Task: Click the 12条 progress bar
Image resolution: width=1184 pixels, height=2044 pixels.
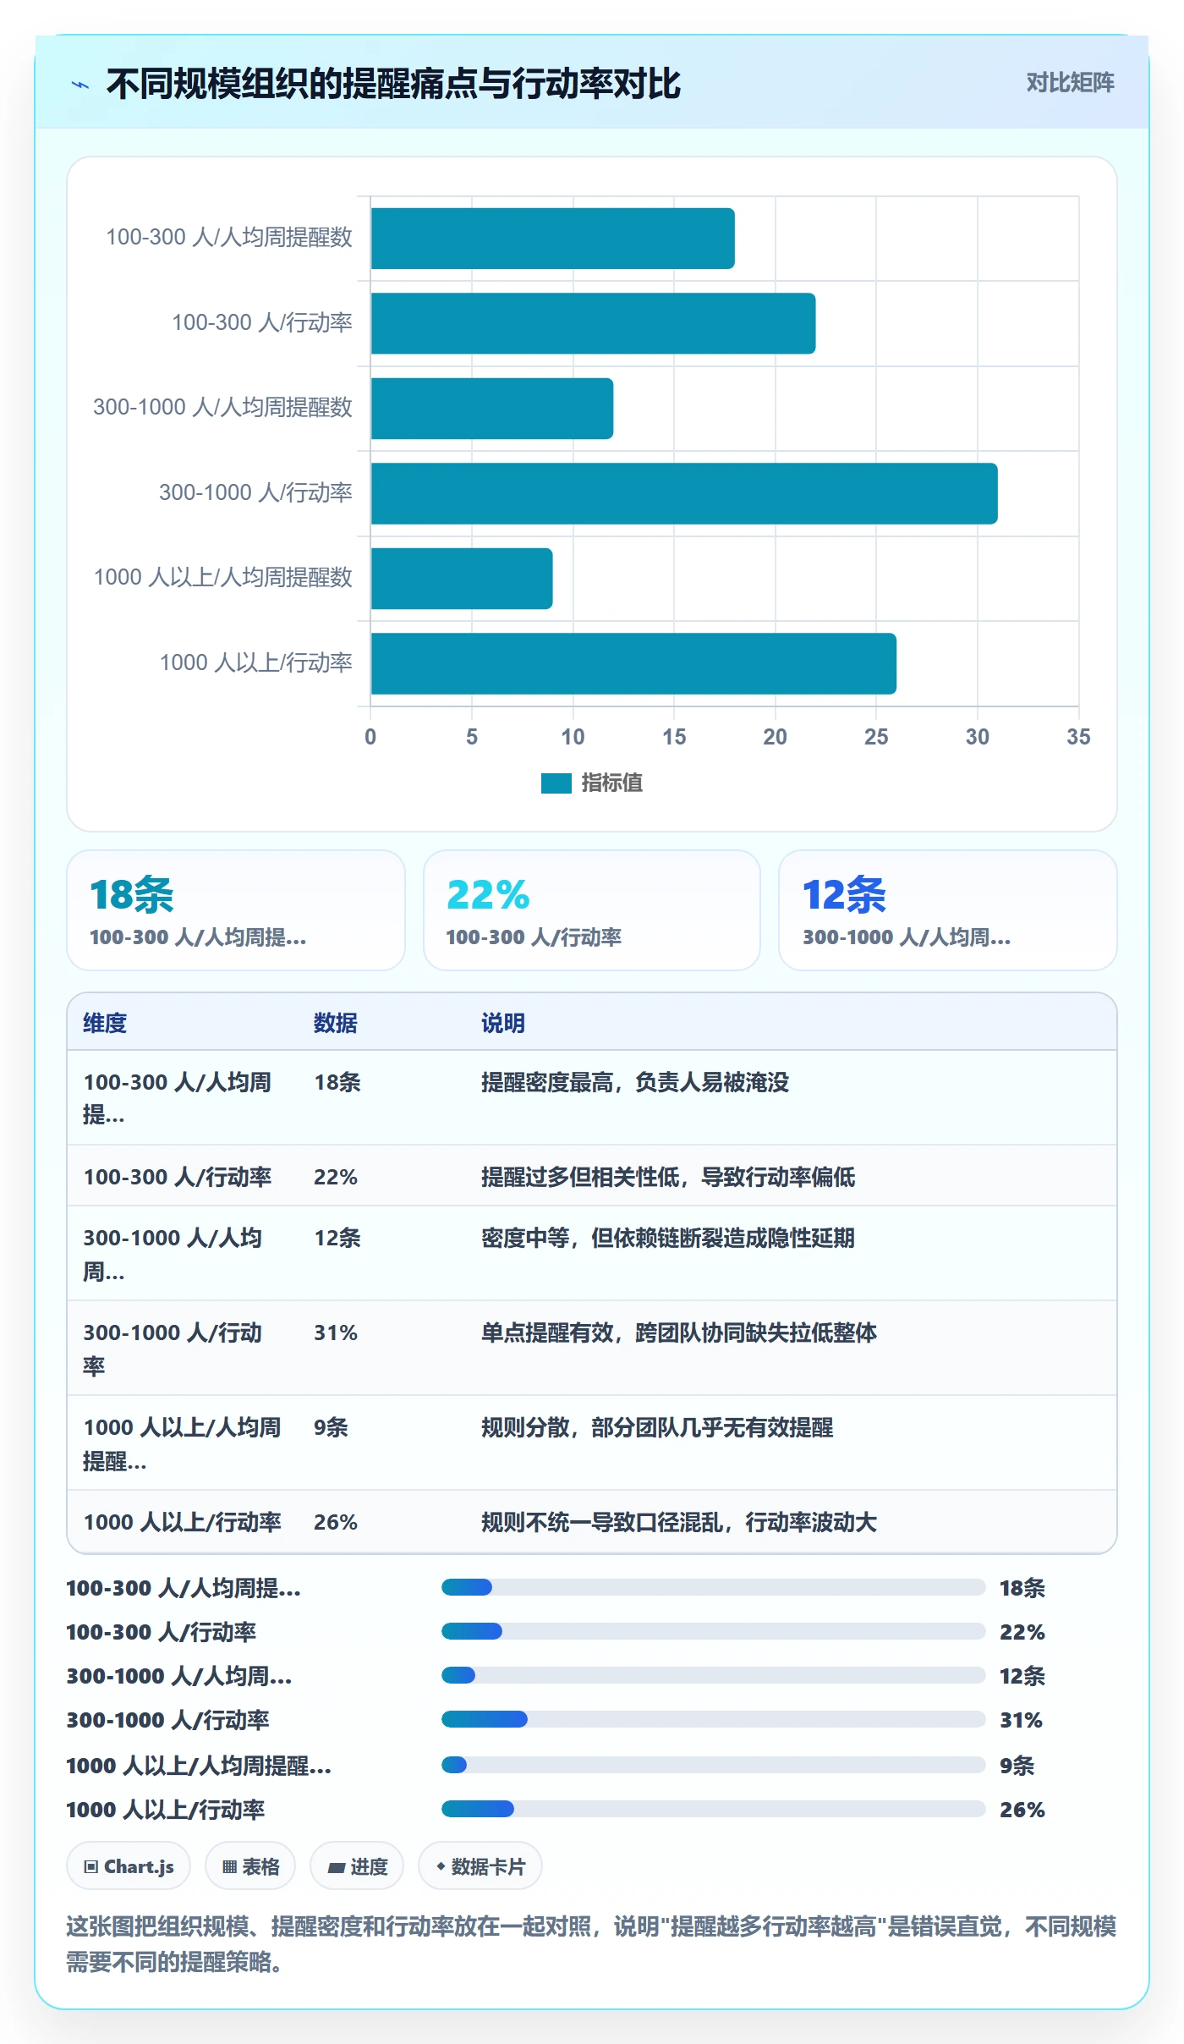Action: [714, 1675]
